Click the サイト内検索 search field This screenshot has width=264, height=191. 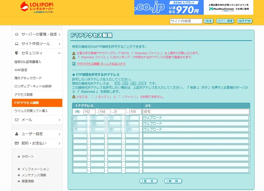pos(186,21)
